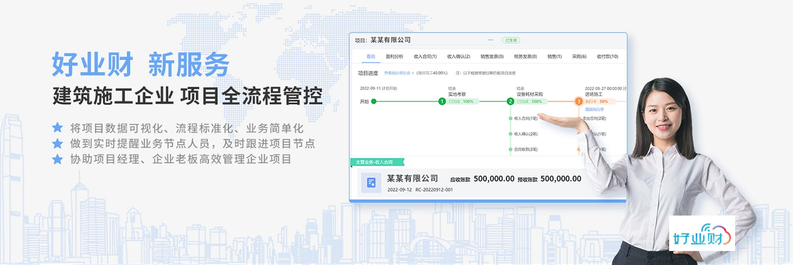Screen dimensions: 793x265
Task: Open the 合同收款(2笔) sub-item
Action: pyautogui.click(x=525, y=149)
